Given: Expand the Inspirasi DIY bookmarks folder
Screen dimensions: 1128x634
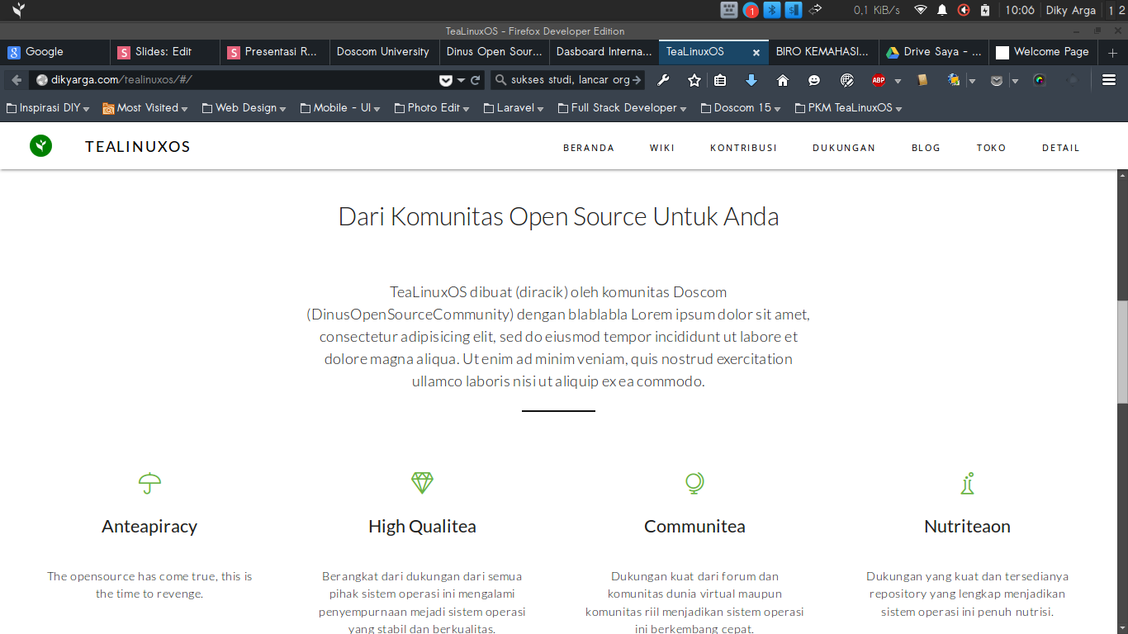Looking at the screenshot, I should [x=49, y=107].
